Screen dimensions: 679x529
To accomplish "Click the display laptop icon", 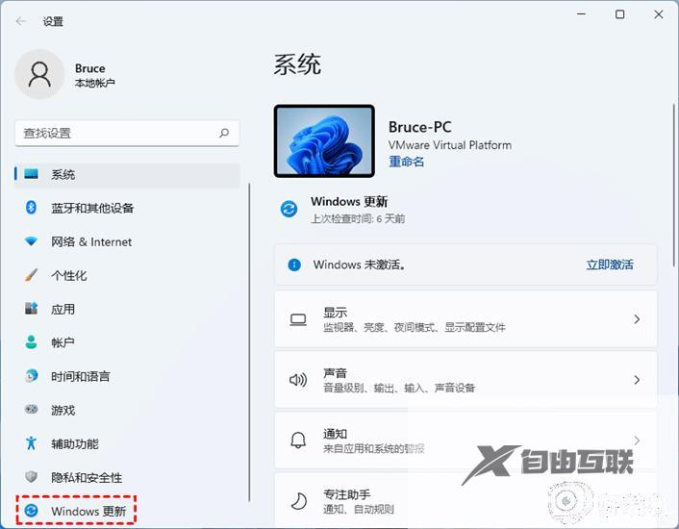I will [298, 320].
